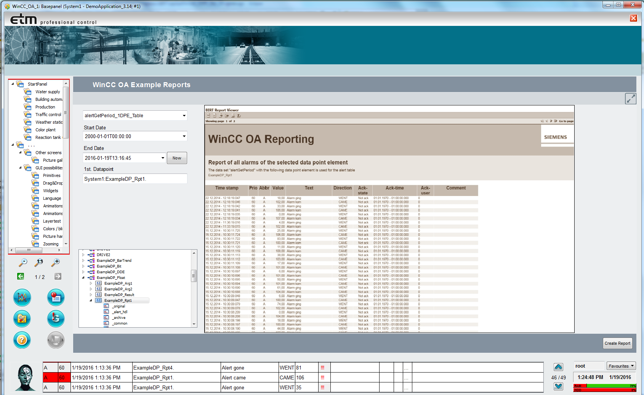The width and height of the screenshot is (644, 395).
Task: Click the zoom in magnifier icon
Action: (x=56, y=262)
